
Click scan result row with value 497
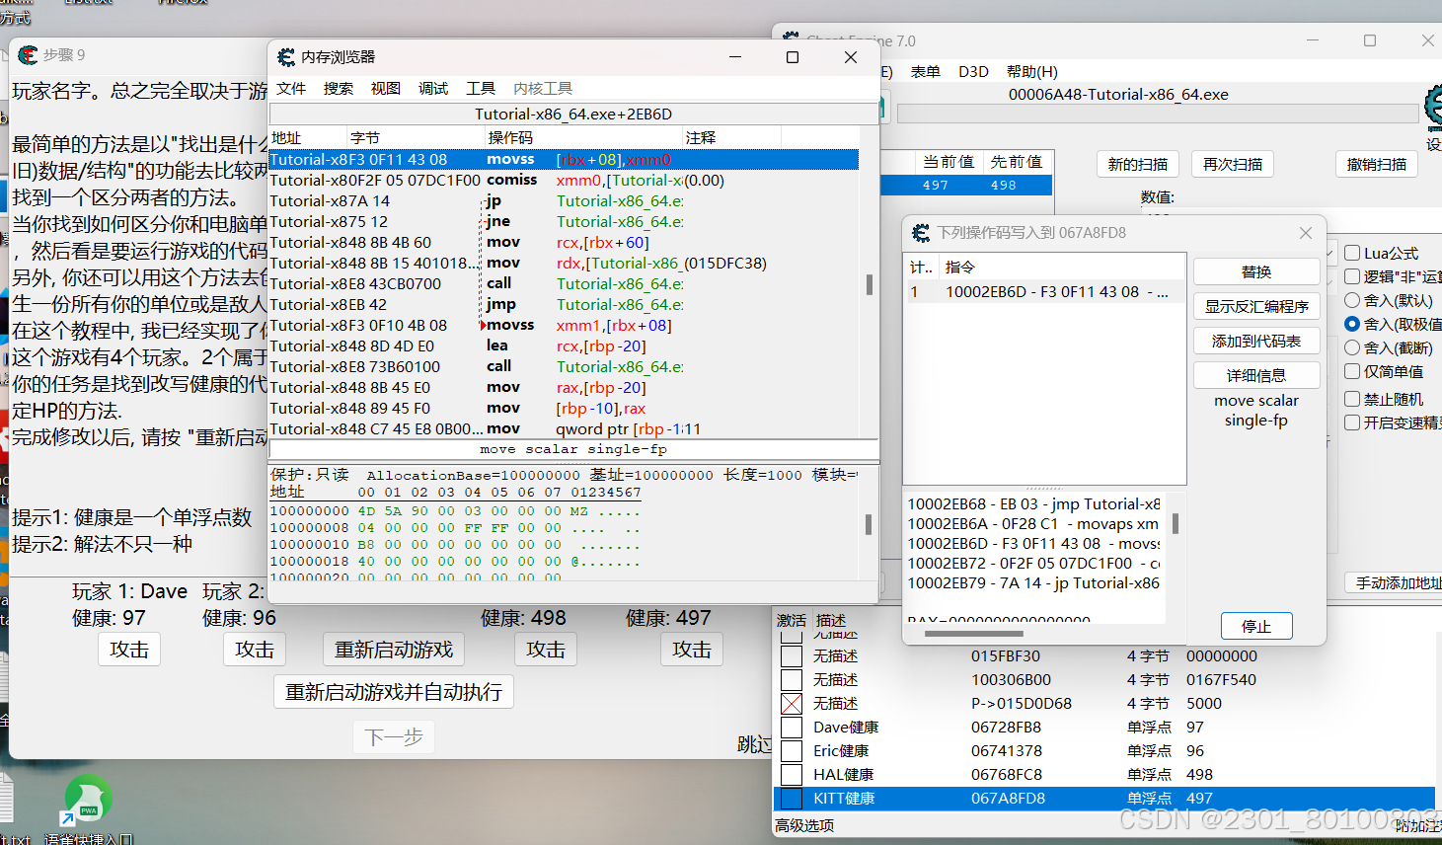point(966,185)
